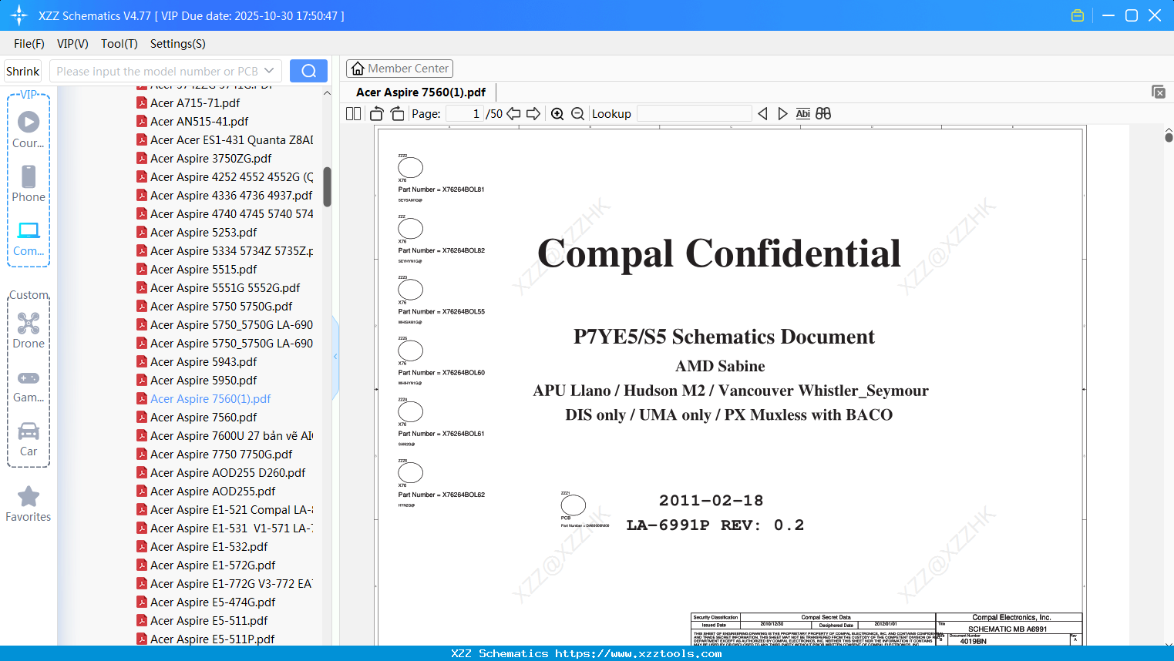Screen dimensions: 1174x661
Task: Zoom in on the schematic
Action: click(x=557, y=114)
